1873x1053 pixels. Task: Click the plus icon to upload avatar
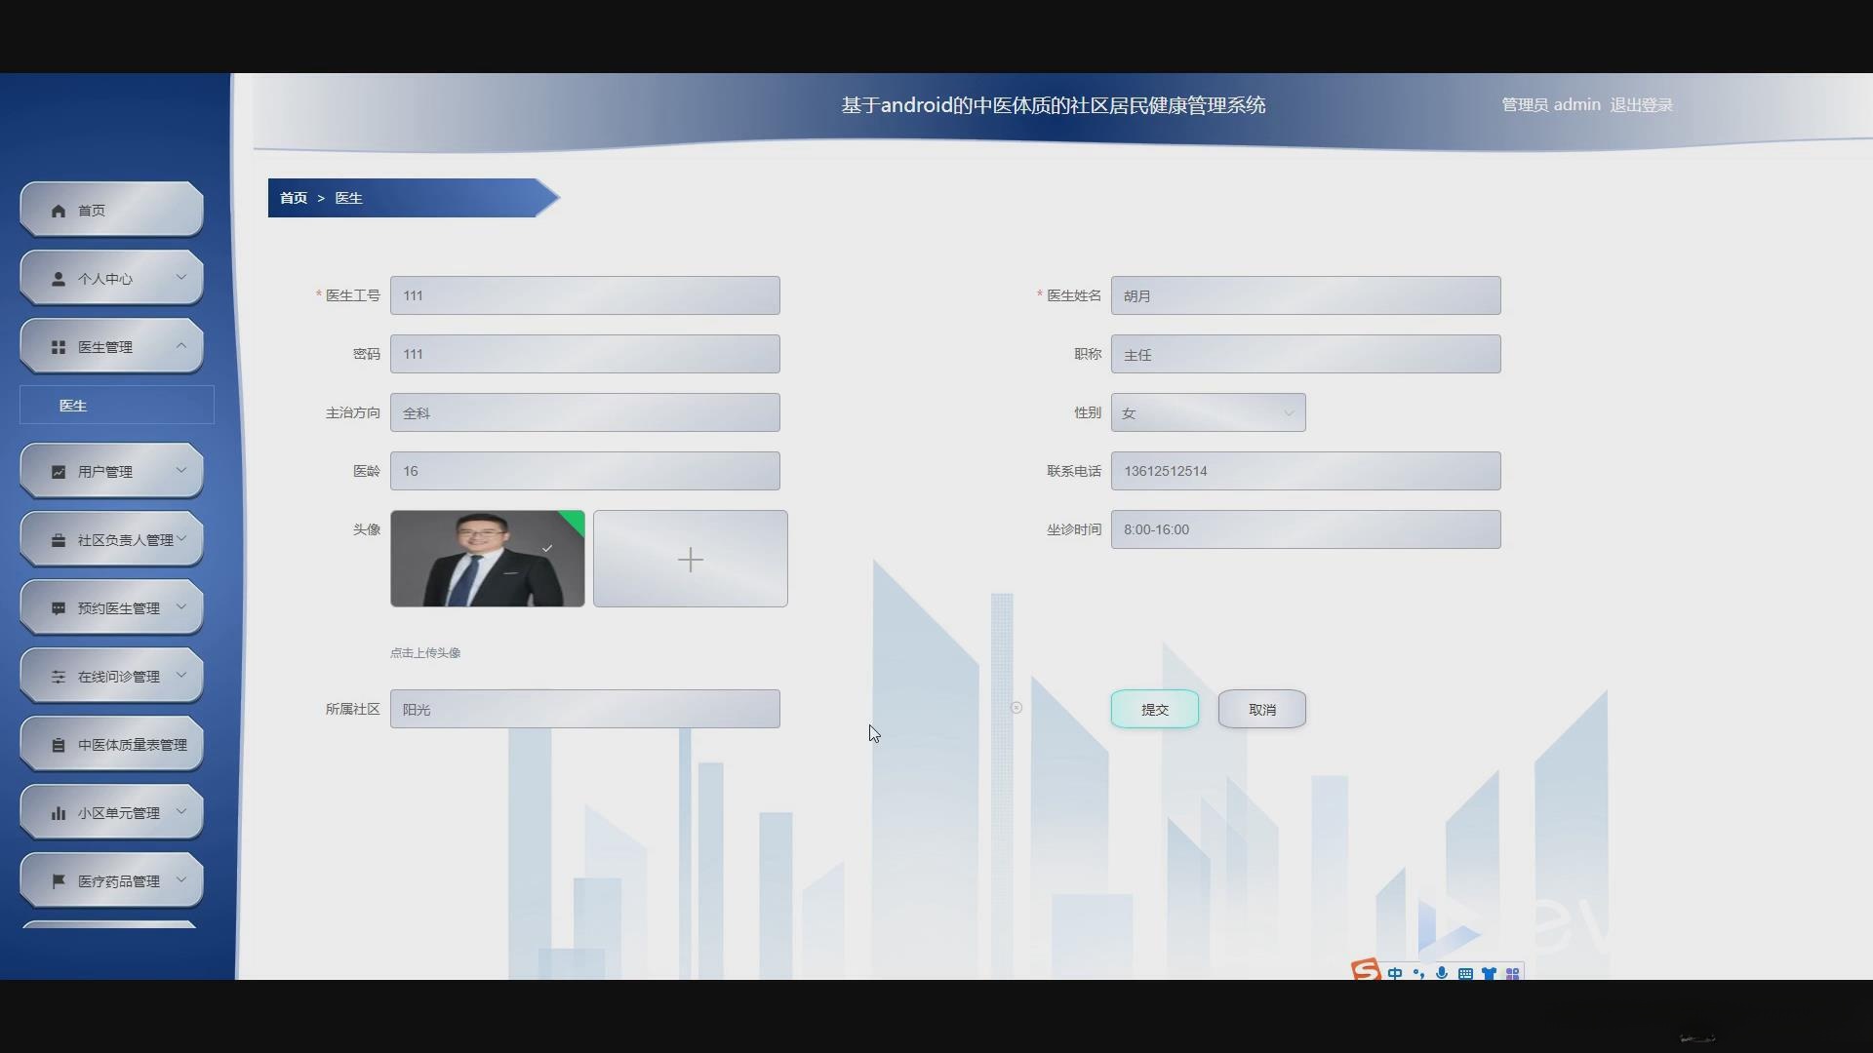point(690,559)
